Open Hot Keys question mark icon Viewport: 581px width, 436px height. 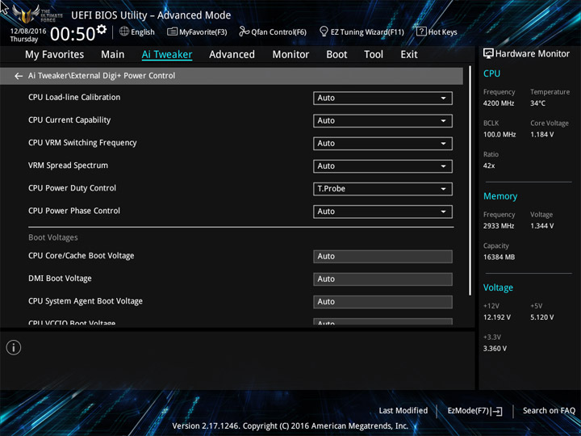(x=421, y=31)
